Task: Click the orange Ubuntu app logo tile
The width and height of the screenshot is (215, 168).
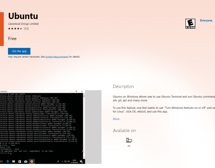Action: pyautogui.click(x=2, y=29)
